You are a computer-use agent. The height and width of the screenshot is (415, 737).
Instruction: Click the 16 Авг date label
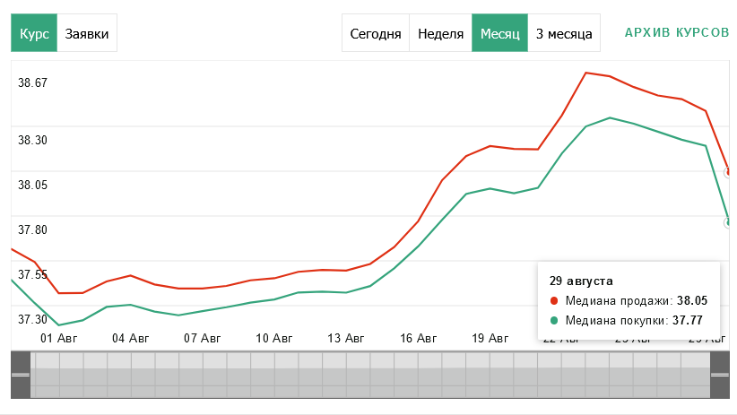point(418,339)
